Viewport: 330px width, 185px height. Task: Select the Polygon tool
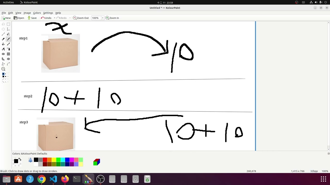[3, 59]
